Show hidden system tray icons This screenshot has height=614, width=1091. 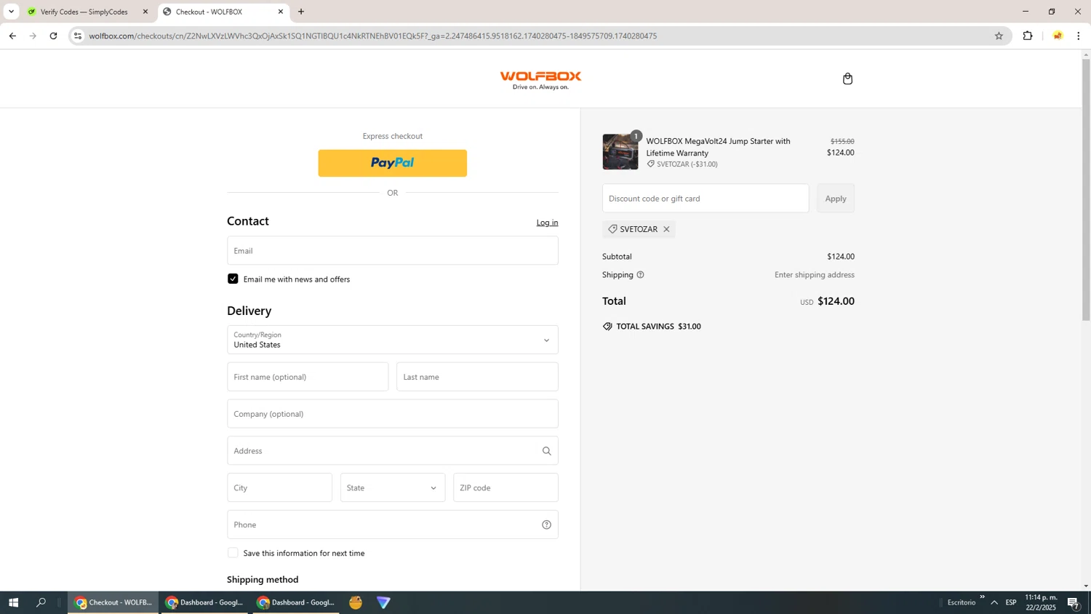coord(994,602)
